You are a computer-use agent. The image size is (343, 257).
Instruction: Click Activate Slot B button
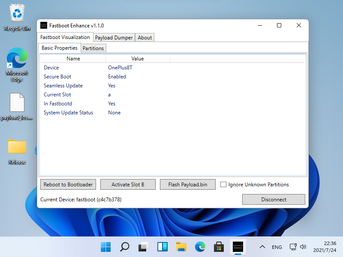[128, 185]
